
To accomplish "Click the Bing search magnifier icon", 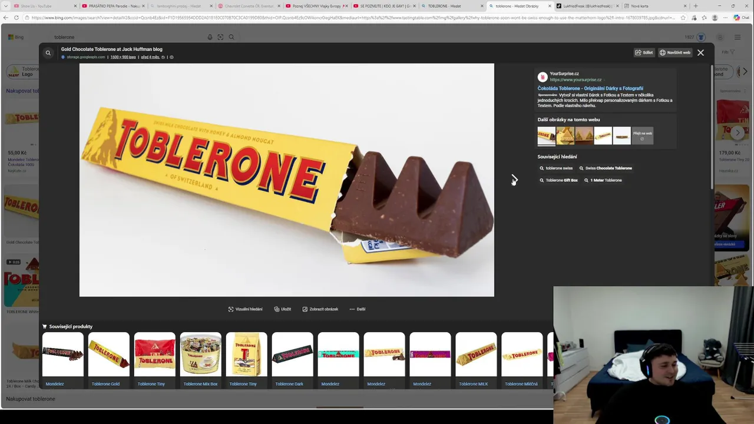I will [231, 37].
